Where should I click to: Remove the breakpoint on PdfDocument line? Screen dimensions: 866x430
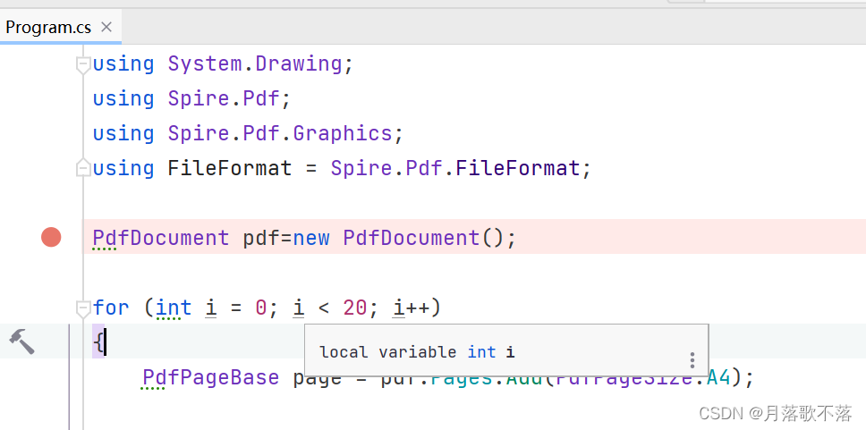[x=51, y=238]
